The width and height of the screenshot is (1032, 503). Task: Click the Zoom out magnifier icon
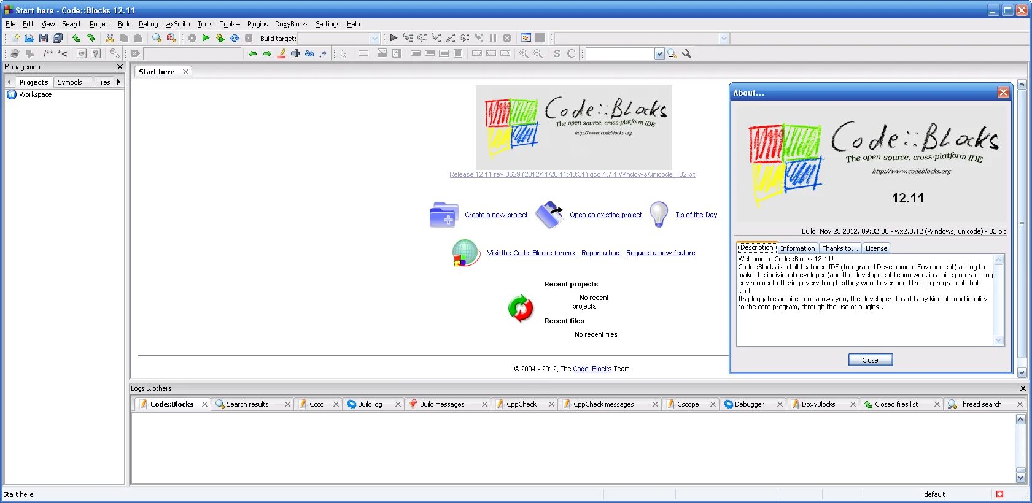[x=538, y=53]
